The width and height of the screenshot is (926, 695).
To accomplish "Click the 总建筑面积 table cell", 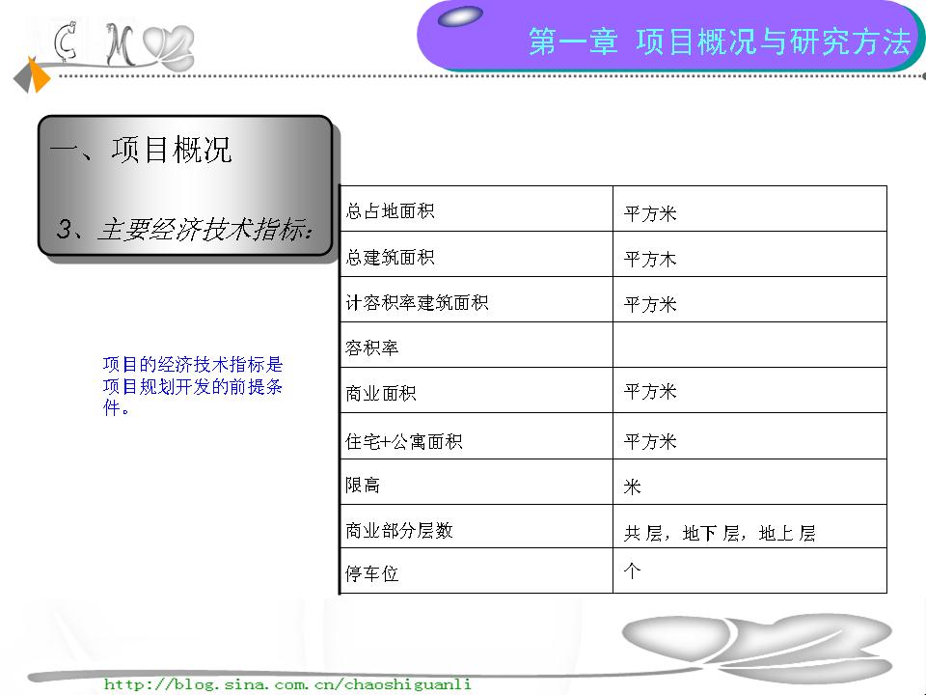I will pos(391,257).
